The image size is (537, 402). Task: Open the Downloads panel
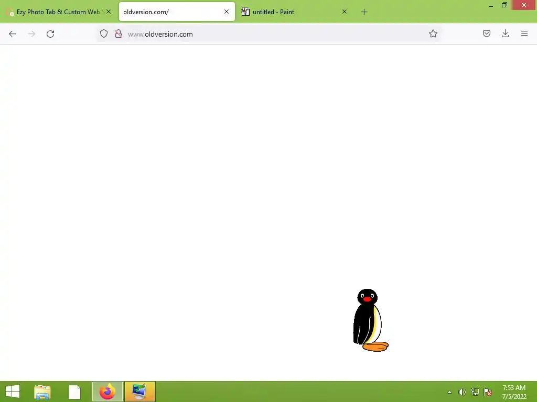tap(505, 33)
